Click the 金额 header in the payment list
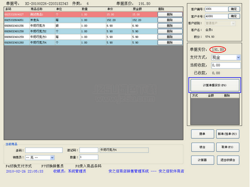The height and width of the screenshot is (187, 250). pyautogui.click(x=215, y=95)
